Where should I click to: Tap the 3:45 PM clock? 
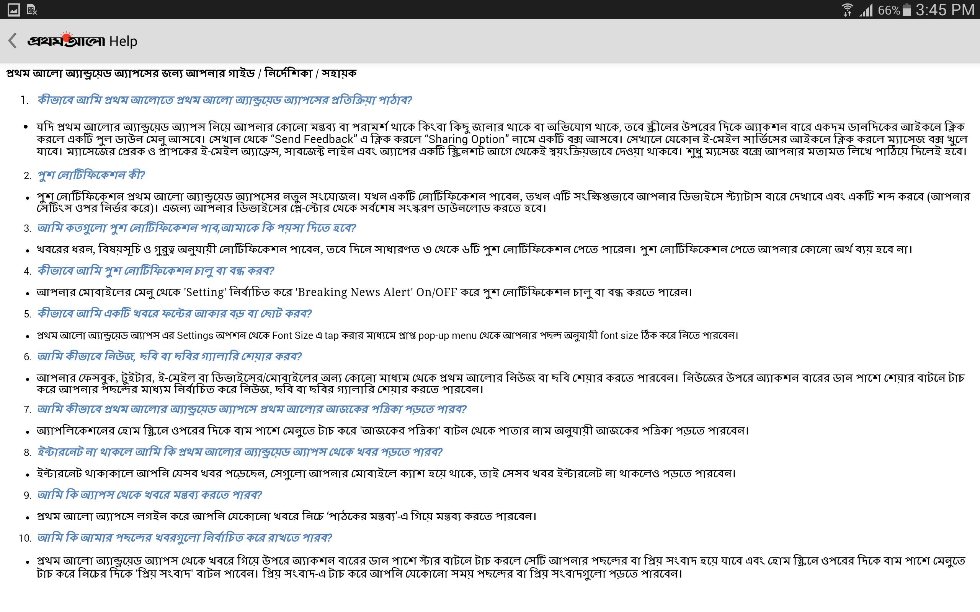tap(945, 10)
